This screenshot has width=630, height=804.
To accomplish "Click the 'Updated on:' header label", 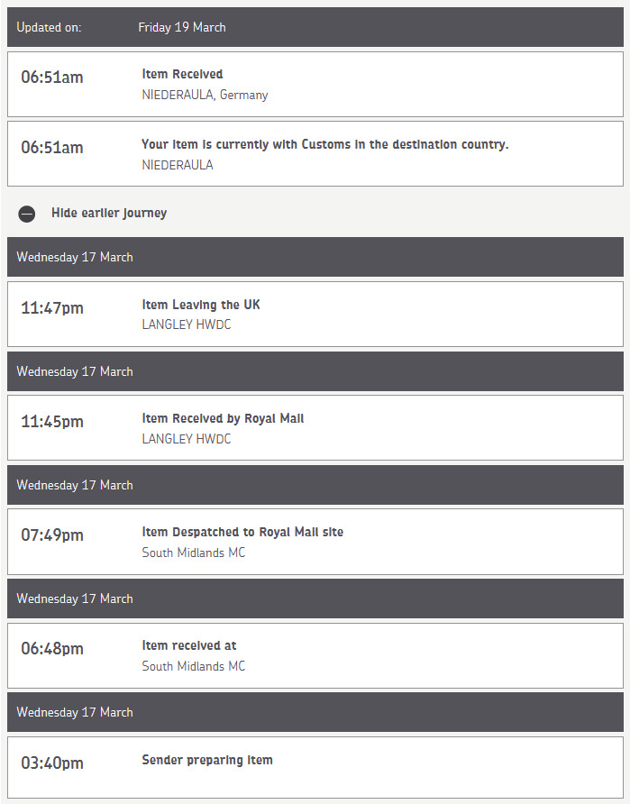I will point(49,27).
